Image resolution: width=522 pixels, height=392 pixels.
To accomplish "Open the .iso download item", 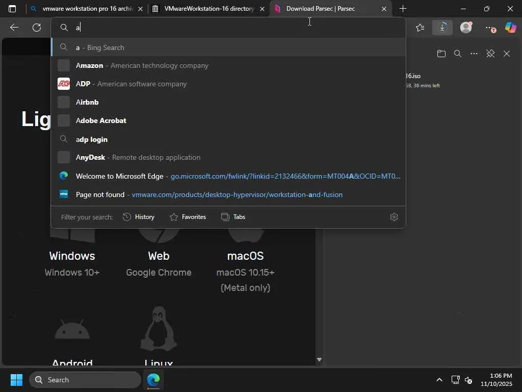I will point(423,80).
